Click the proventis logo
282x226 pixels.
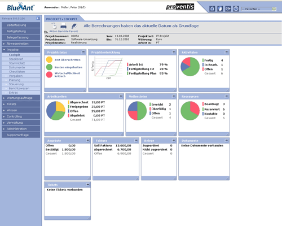point(180,7)
